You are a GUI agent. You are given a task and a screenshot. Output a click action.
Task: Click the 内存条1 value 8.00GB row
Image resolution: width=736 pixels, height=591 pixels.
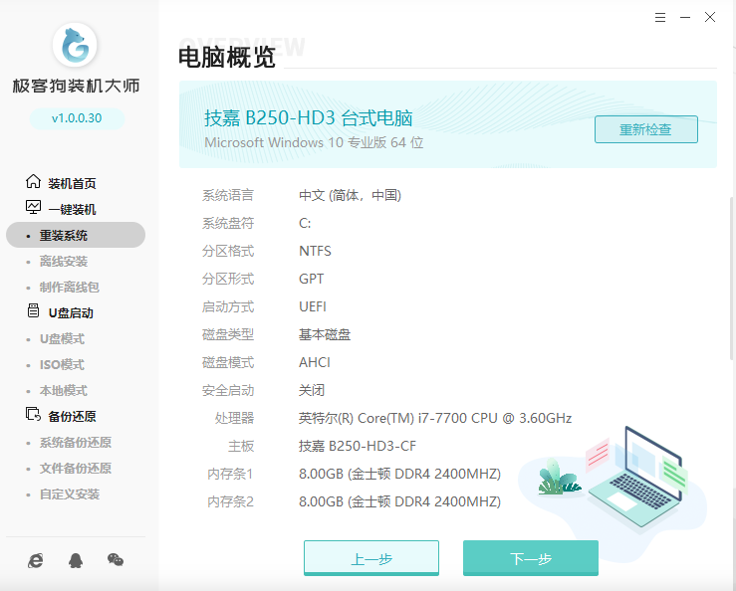(400, 474)
